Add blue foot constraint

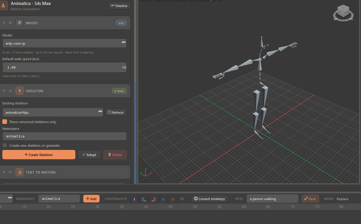coord(144,199)
